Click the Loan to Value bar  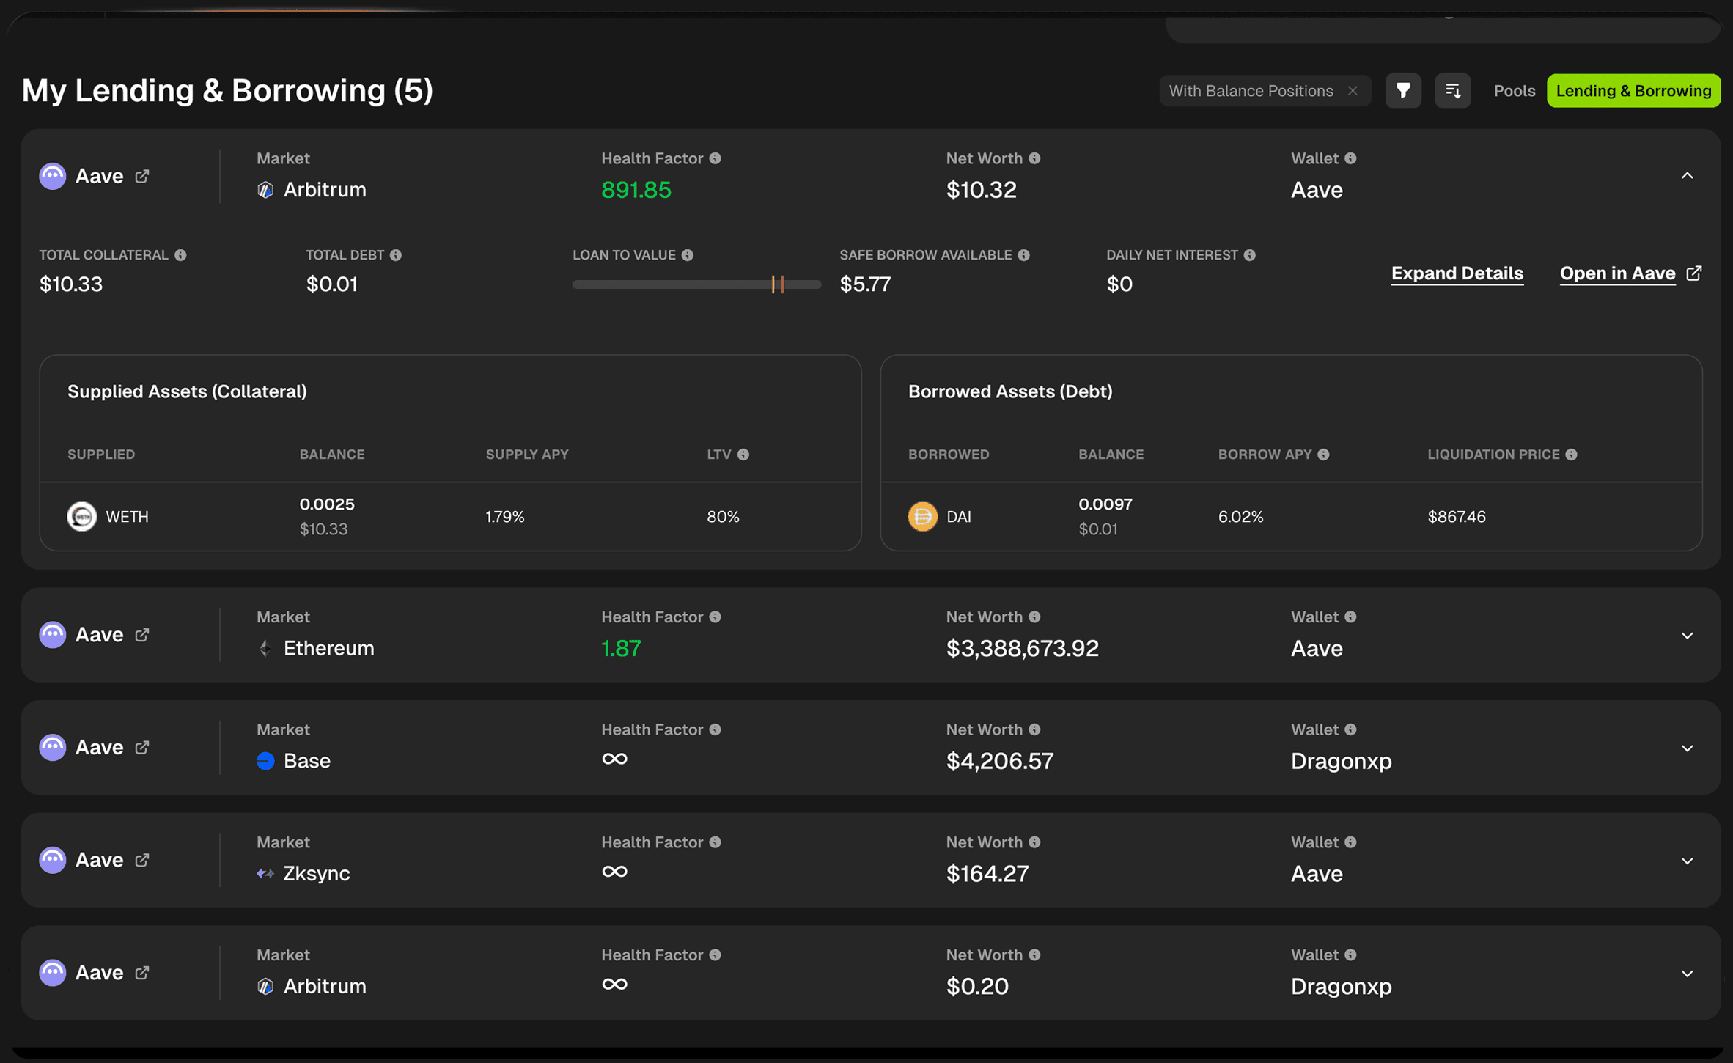point(696,284)
